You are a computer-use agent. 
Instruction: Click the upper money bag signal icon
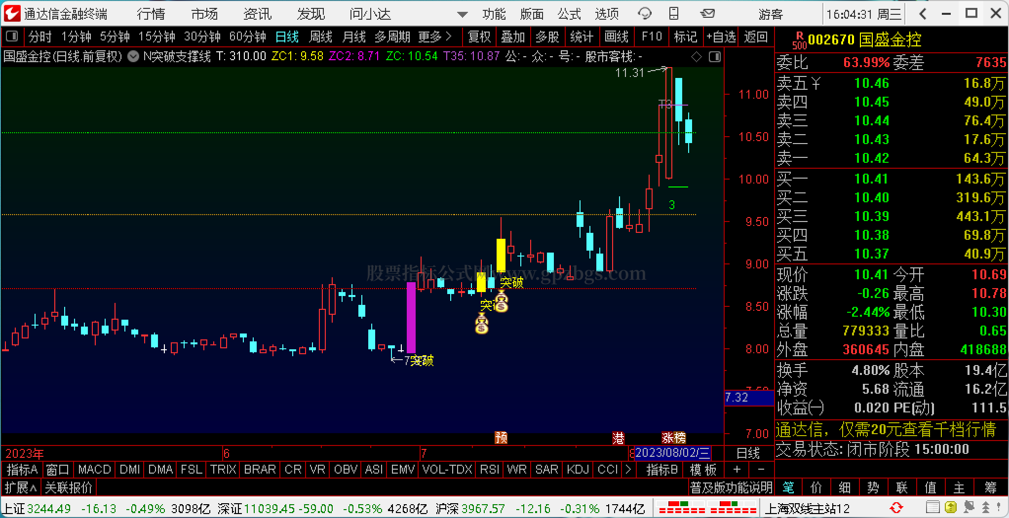[501, 301]
